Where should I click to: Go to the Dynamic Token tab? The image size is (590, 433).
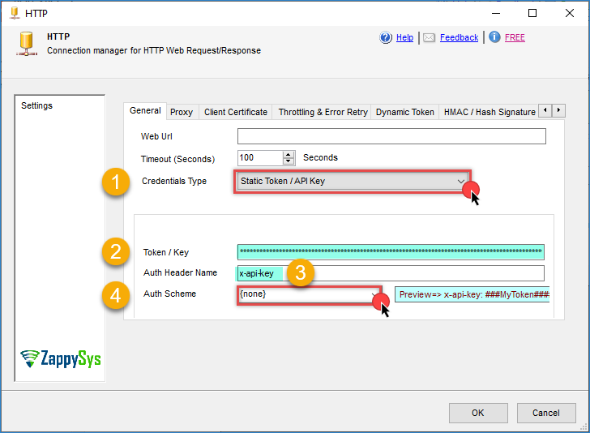[404, 112]
